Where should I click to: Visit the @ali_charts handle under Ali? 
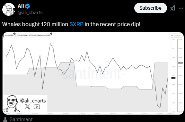click(x=30, y=13)
